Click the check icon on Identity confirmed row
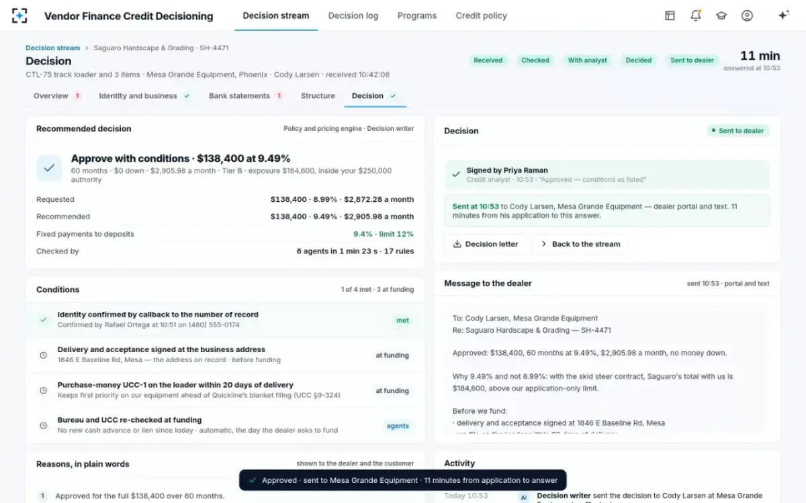Screen dimensions: 806x503 (44, 320)
